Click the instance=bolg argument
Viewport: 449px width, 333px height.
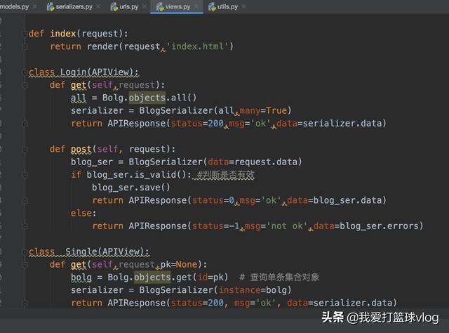point(253,290)
